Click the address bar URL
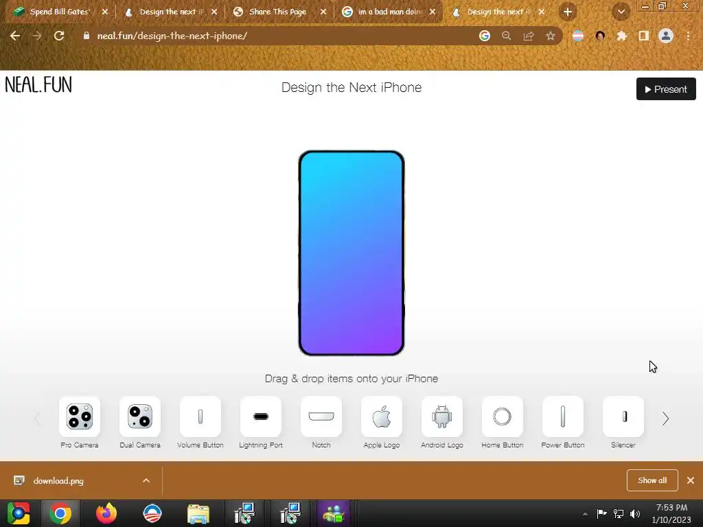Image resolution: width=703 pixels, height=527 pixels. click(x=172, y=36)
